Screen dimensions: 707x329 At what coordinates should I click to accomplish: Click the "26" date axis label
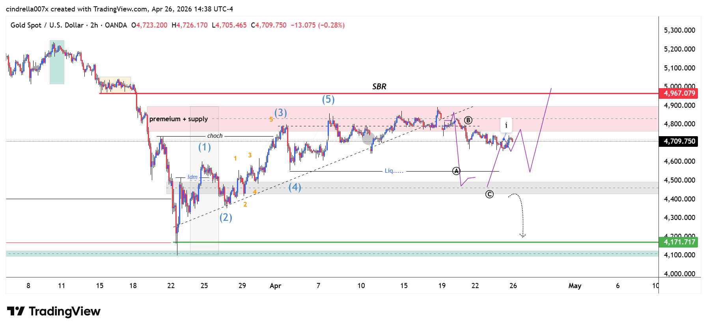pyautogui.click(x=513, y=286)
